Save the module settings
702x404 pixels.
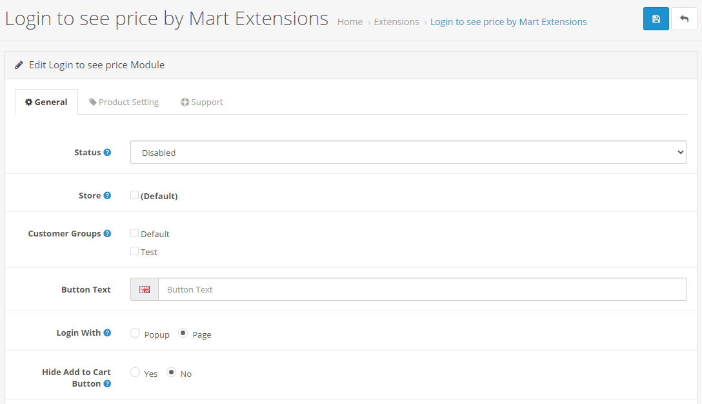tap(656, 19)
